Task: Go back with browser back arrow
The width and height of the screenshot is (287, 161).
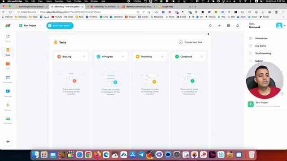Action: pos(4,12)
